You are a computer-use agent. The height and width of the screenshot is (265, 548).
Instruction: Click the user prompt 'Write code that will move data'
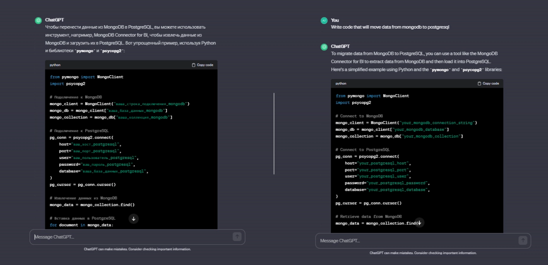[390, 27]
